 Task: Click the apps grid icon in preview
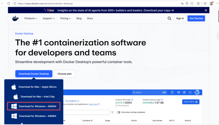pyautogui.click(x=190, y=92)
